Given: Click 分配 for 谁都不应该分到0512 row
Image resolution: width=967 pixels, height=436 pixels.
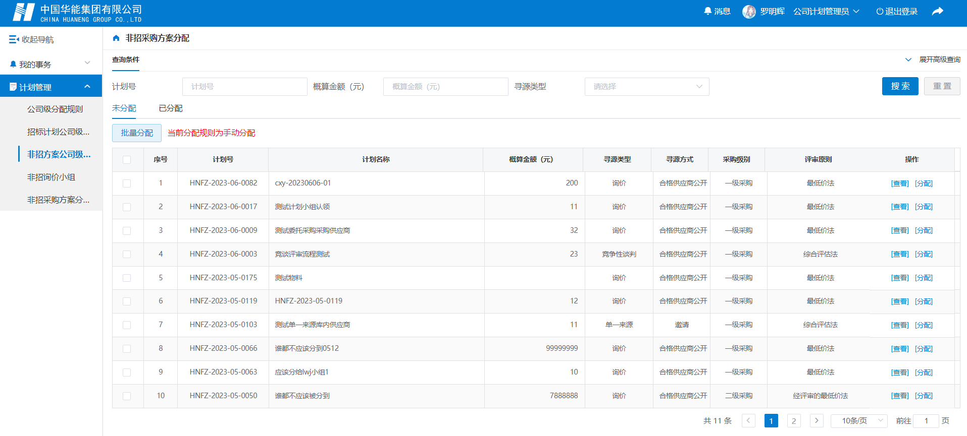Looking at the screenshot, I should tap(924, 349).
